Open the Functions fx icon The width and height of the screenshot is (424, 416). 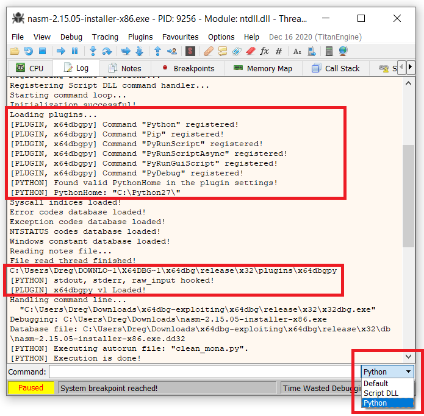[x=264, y=51]
